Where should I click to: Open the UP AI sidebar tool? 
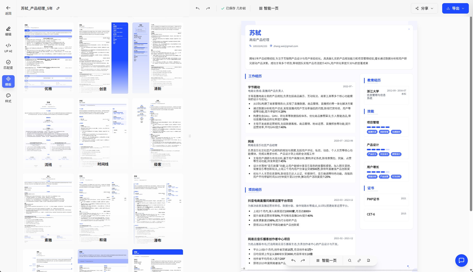point(8,48)
